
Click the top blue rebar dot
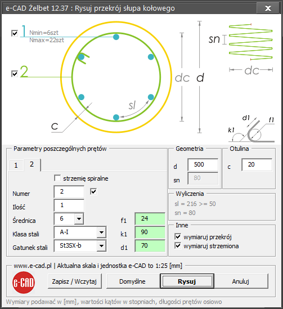[x=116, y=37]
